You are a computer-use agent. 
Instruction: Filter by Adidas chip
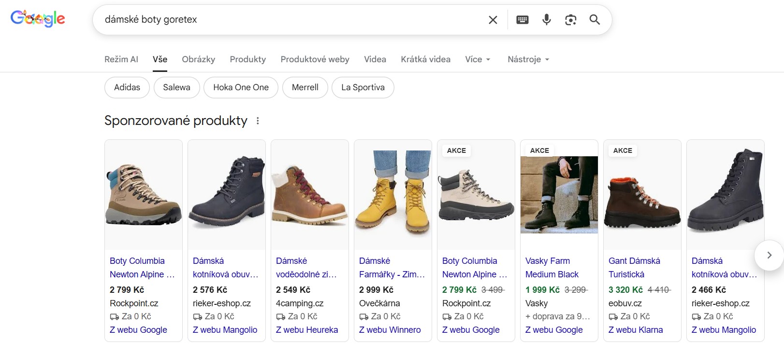[127, 87]
